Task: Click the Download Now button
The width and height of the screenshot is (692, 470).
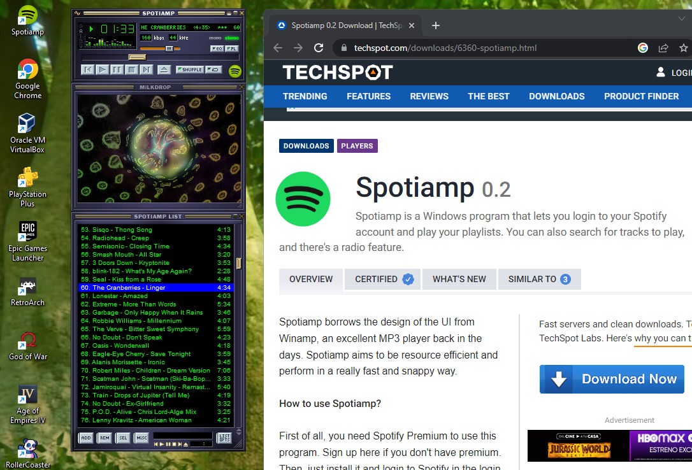Action: pos(612,379)
